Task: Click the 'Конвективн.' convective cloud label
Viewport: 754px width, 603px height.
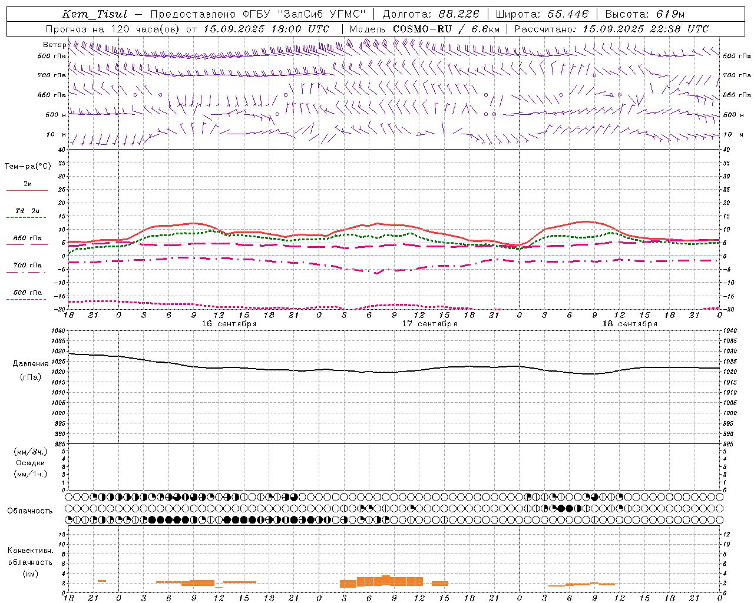Action: [31, 550]
